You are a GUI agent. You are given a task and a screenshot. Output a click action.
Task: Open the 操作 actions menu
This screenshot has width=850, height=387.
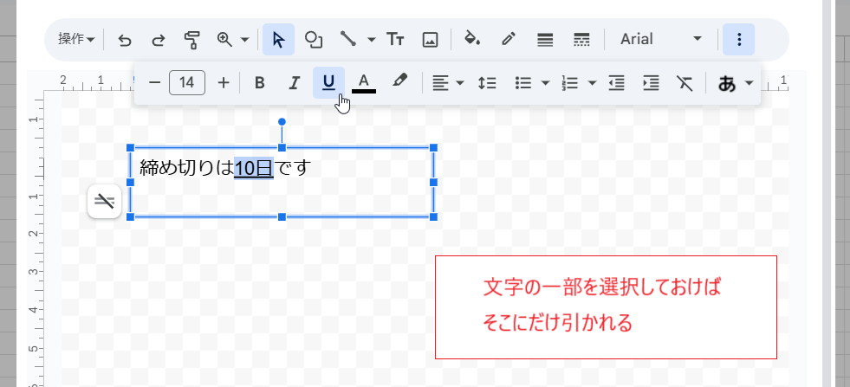pyautogui.click(x=76, y=39)
